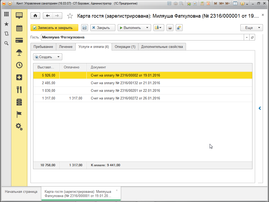Select invoice № 2316/00002 от 19.01.2016

tap(143, 75)
